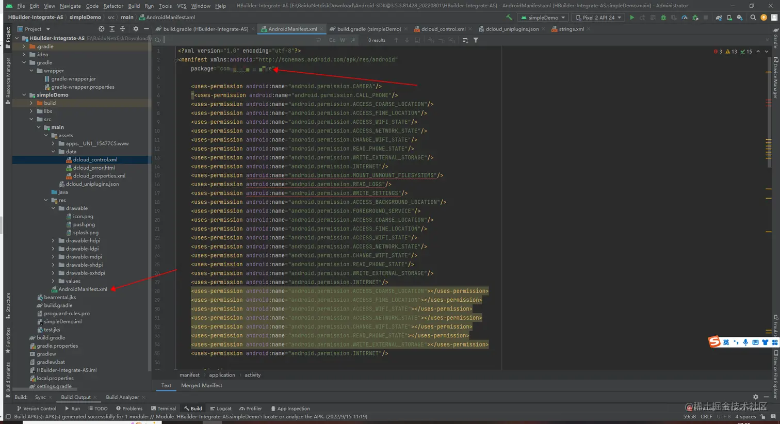Toggle Words (W) option in find bar

343,40
